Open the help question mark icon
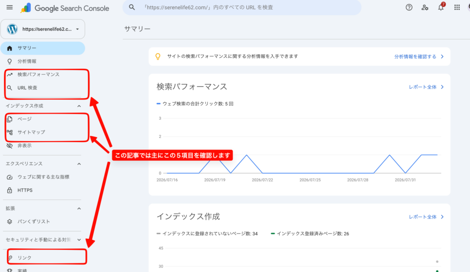The height and width of the screenshot is (272, 470). click(409, 7)
